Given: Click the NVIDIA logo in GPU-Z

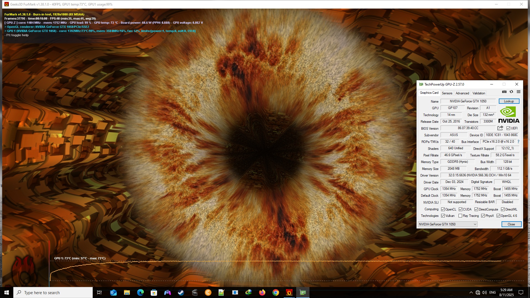Looking at the screenshot, I should click(x=509, y=115).
